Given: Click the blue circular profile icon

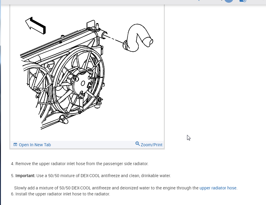Looking at the screenshot, I should click(x=229, y=1).
